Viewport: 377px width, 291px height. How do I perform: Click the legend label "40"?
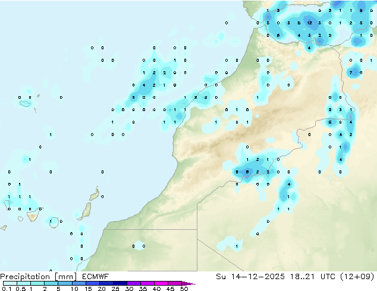coord(156,289)
